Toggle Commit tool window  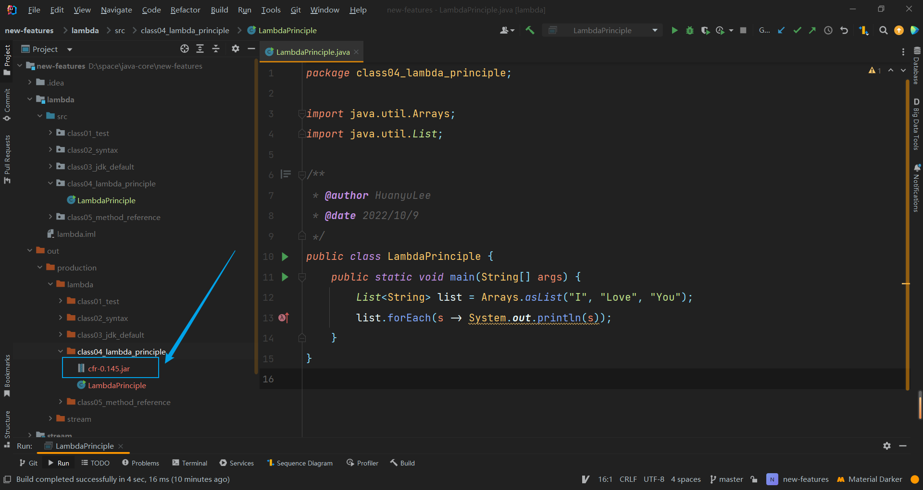tap(7, 105)
